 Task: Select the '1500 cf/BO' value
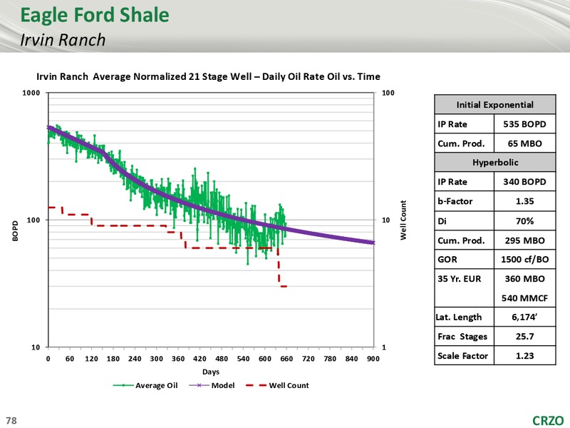[524, 260]
